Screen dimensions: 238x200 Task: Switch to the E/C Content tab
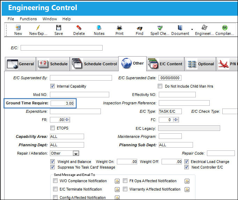pyautogui.click(x=165, y=64)
